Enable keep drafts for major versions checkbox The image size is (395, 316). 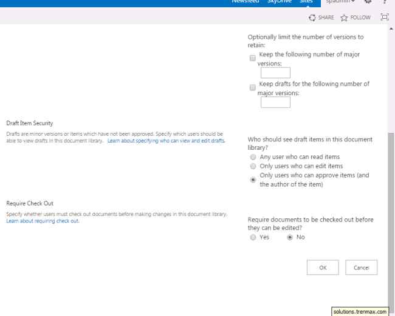pos(252,87)
